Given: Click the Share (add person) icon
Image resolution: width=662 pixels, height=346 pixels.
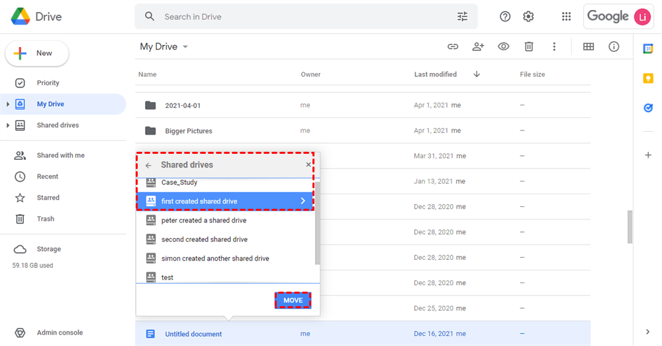Looking at the screenshot, I should click(478, 46).
